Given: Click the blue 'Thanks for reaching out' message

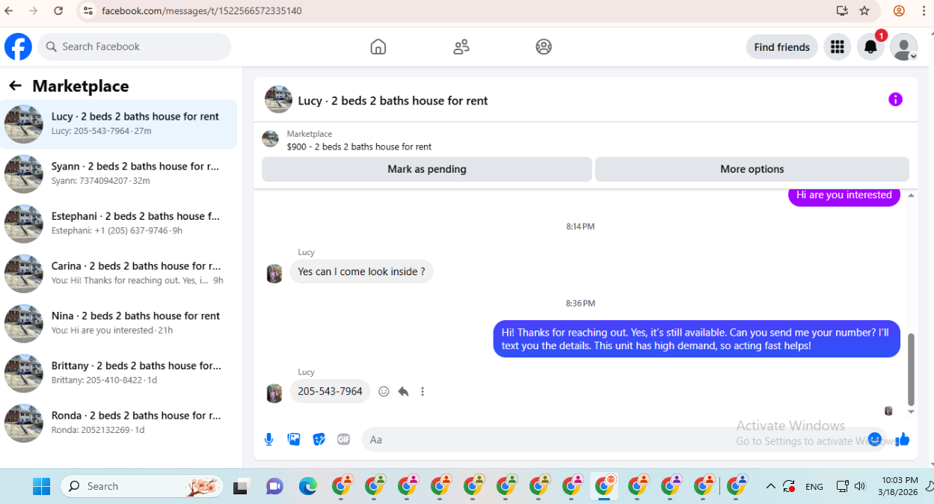Looking at the screenshot, I should click(x=696, y=339).
